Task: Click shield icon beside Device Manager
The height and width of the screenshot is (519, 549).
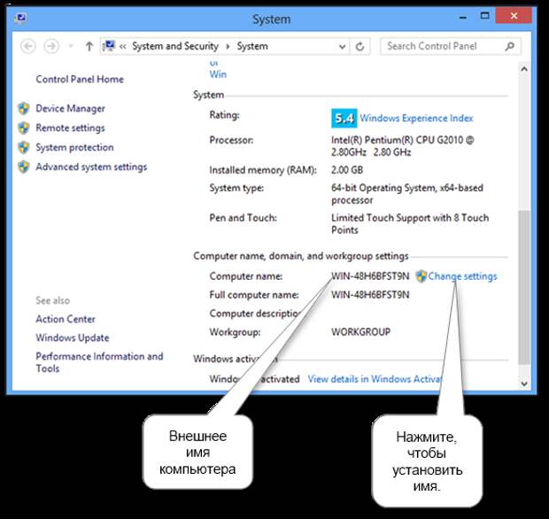Action: click(x=24, y=109)
